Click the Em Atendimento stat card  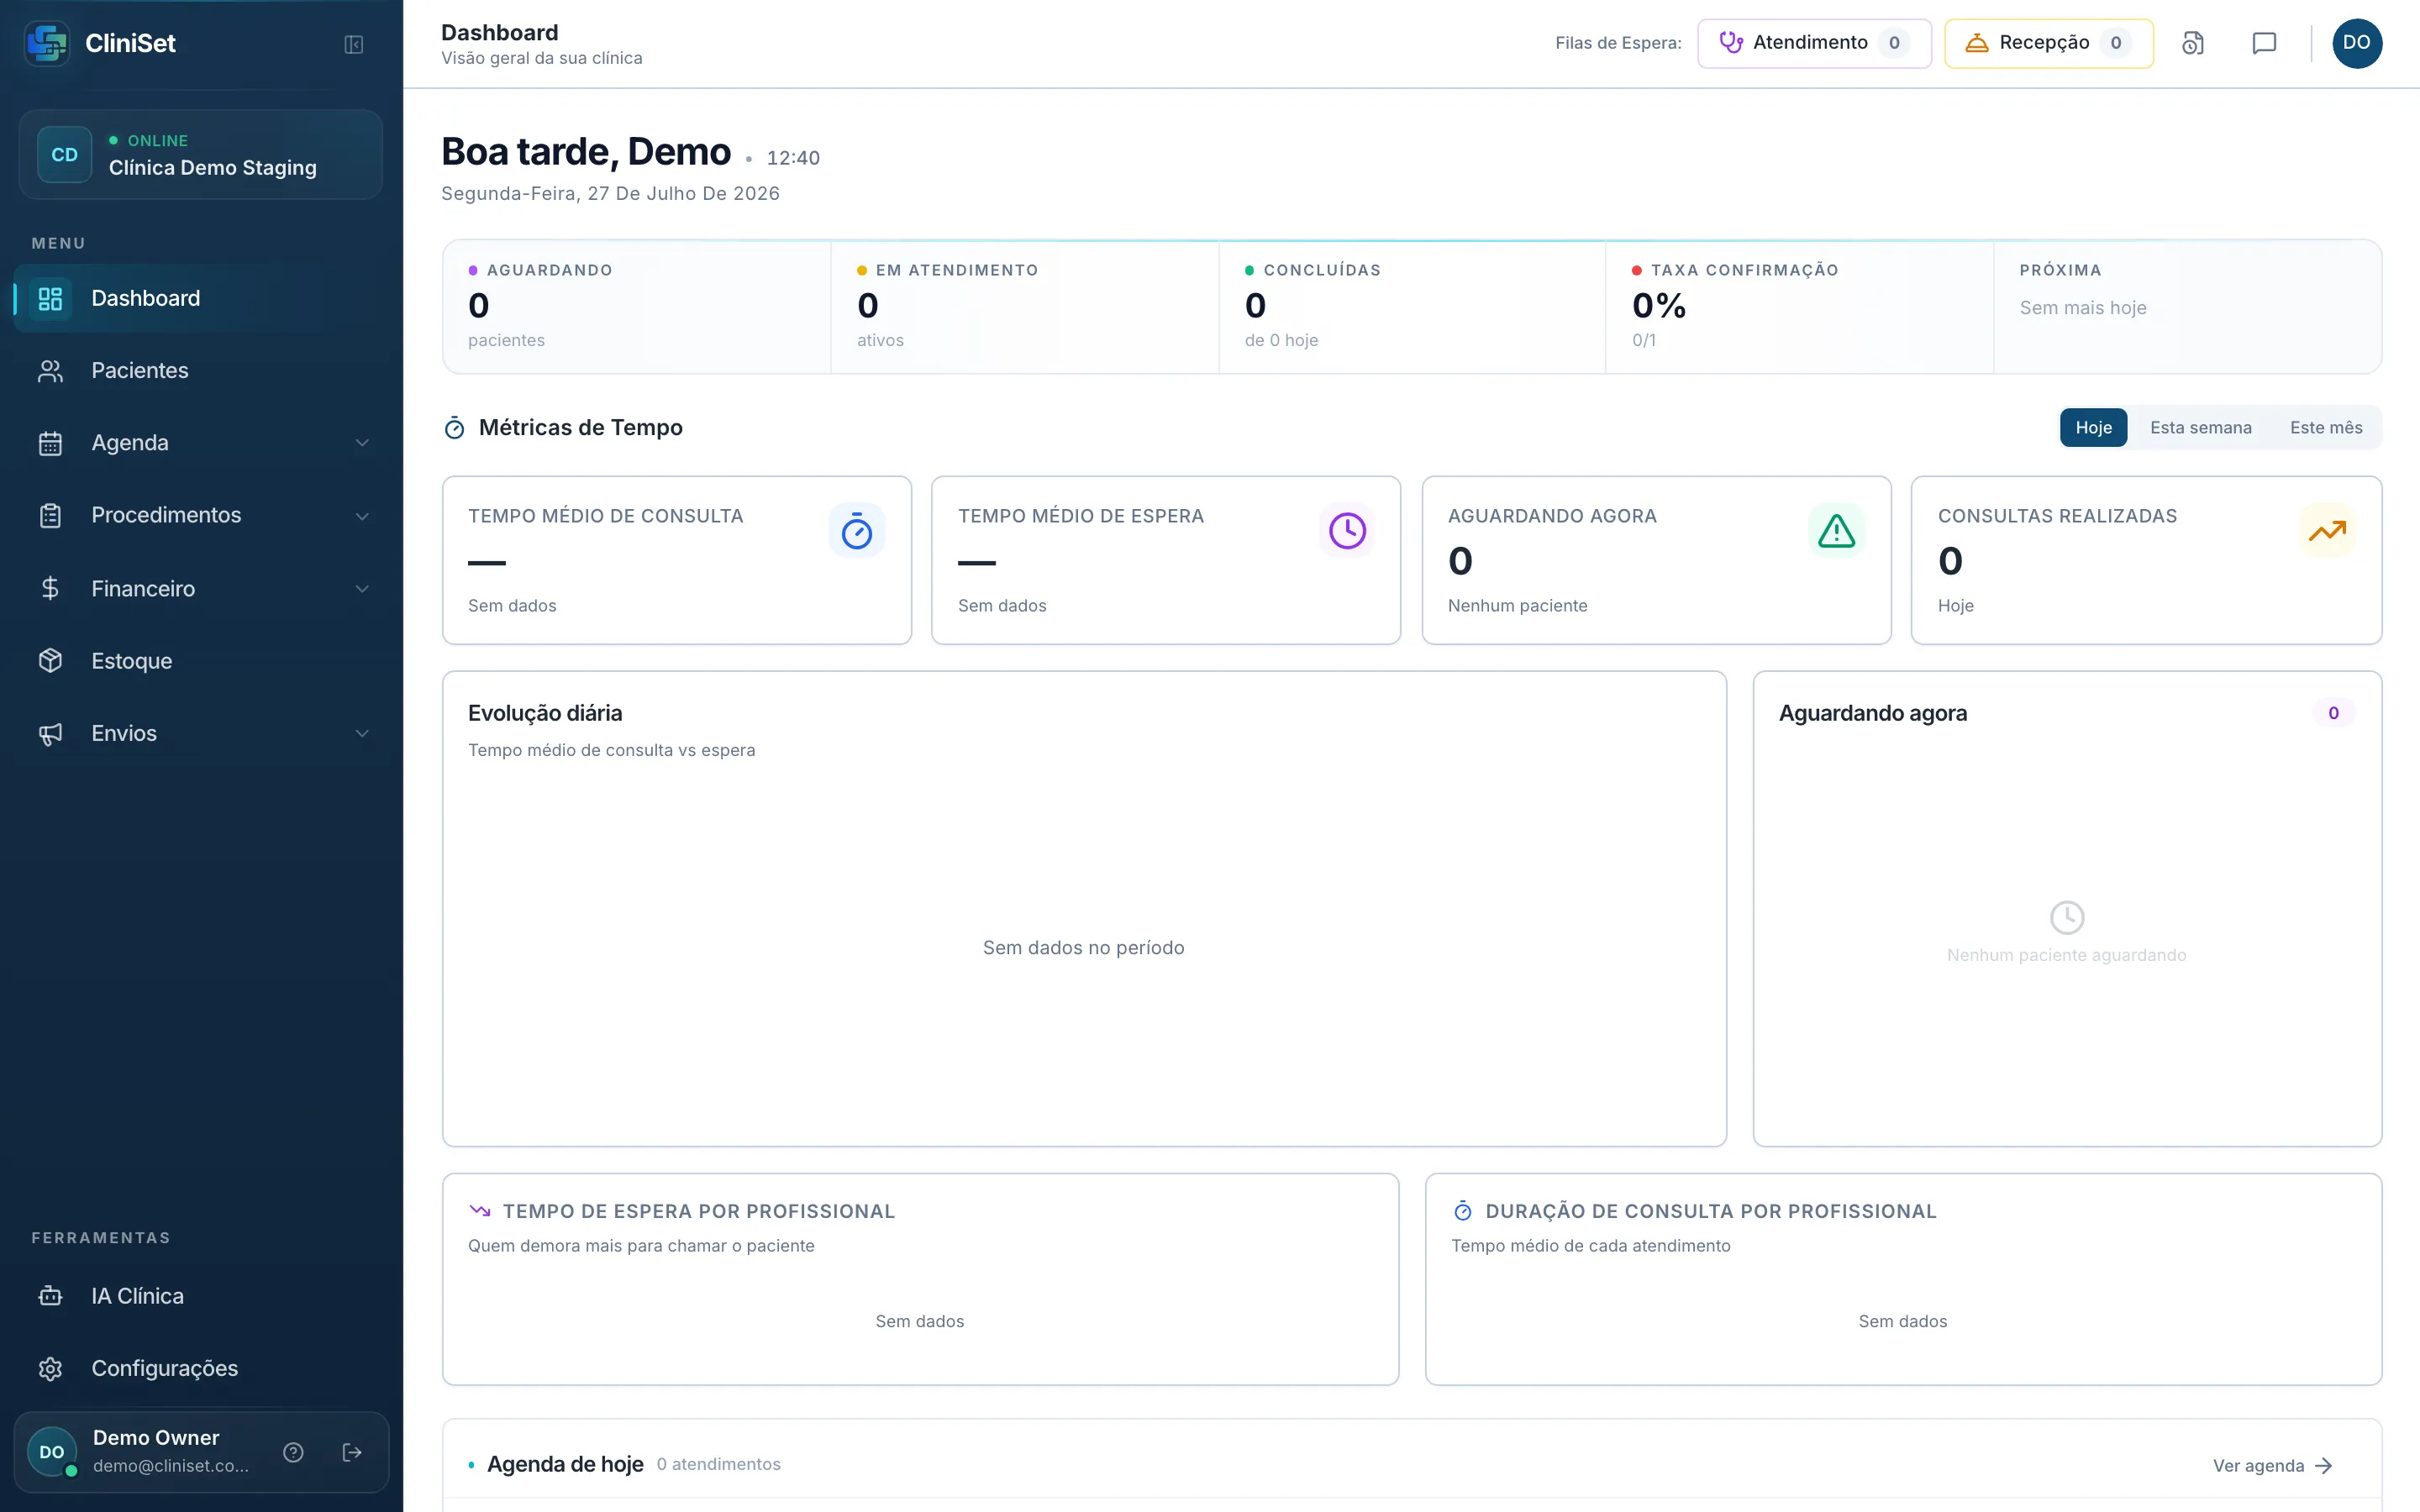pyautogui.click(x=1024, y=306)
